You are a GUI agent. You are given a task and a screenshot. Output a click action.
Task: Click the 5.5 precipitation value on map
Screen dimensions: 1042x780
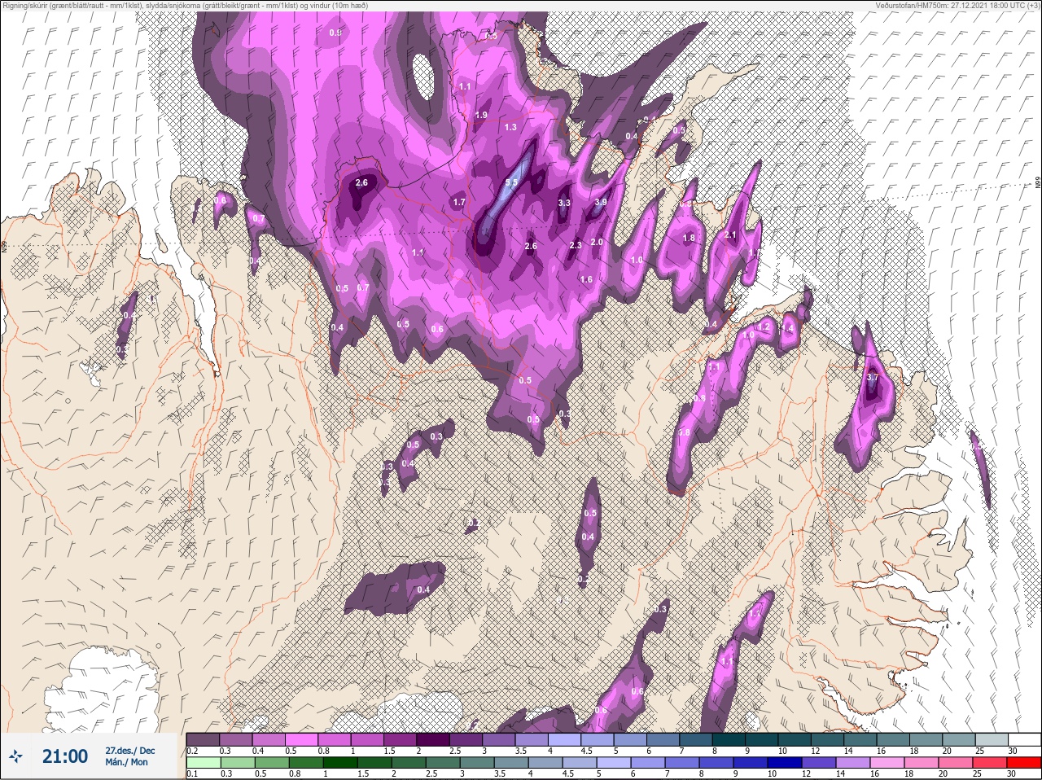pos(511,183)
